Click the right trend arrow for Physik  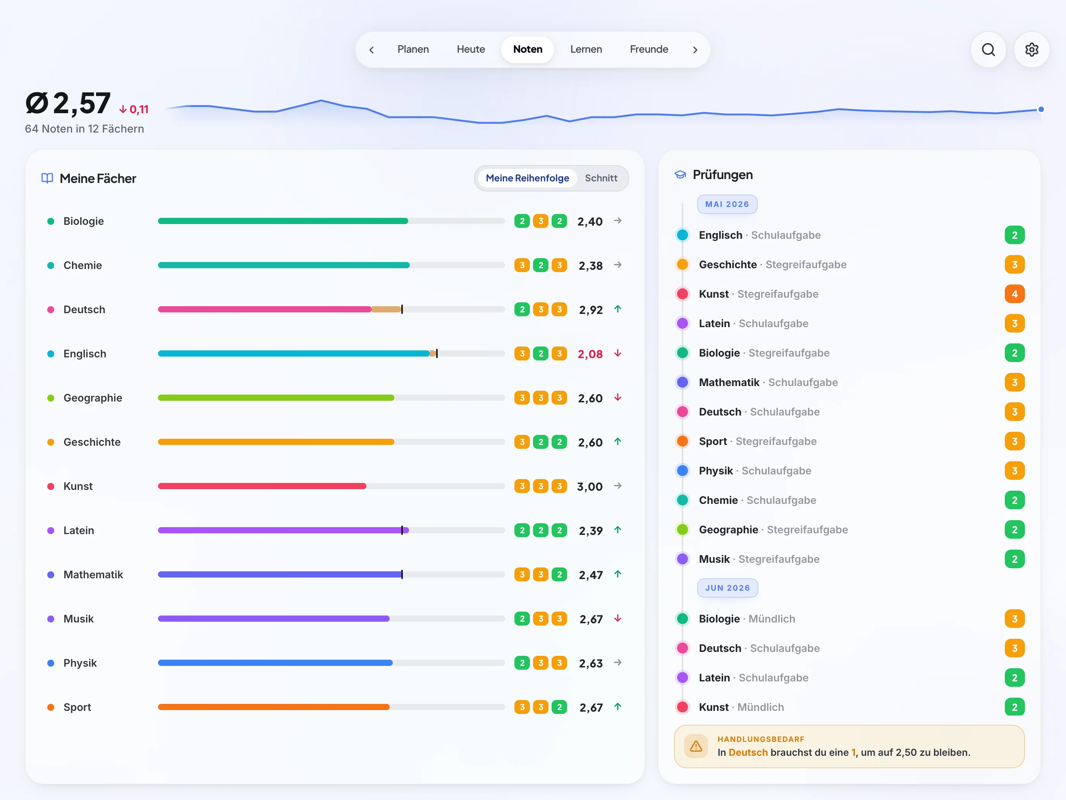pyautogui.click(x=618, y=662)
